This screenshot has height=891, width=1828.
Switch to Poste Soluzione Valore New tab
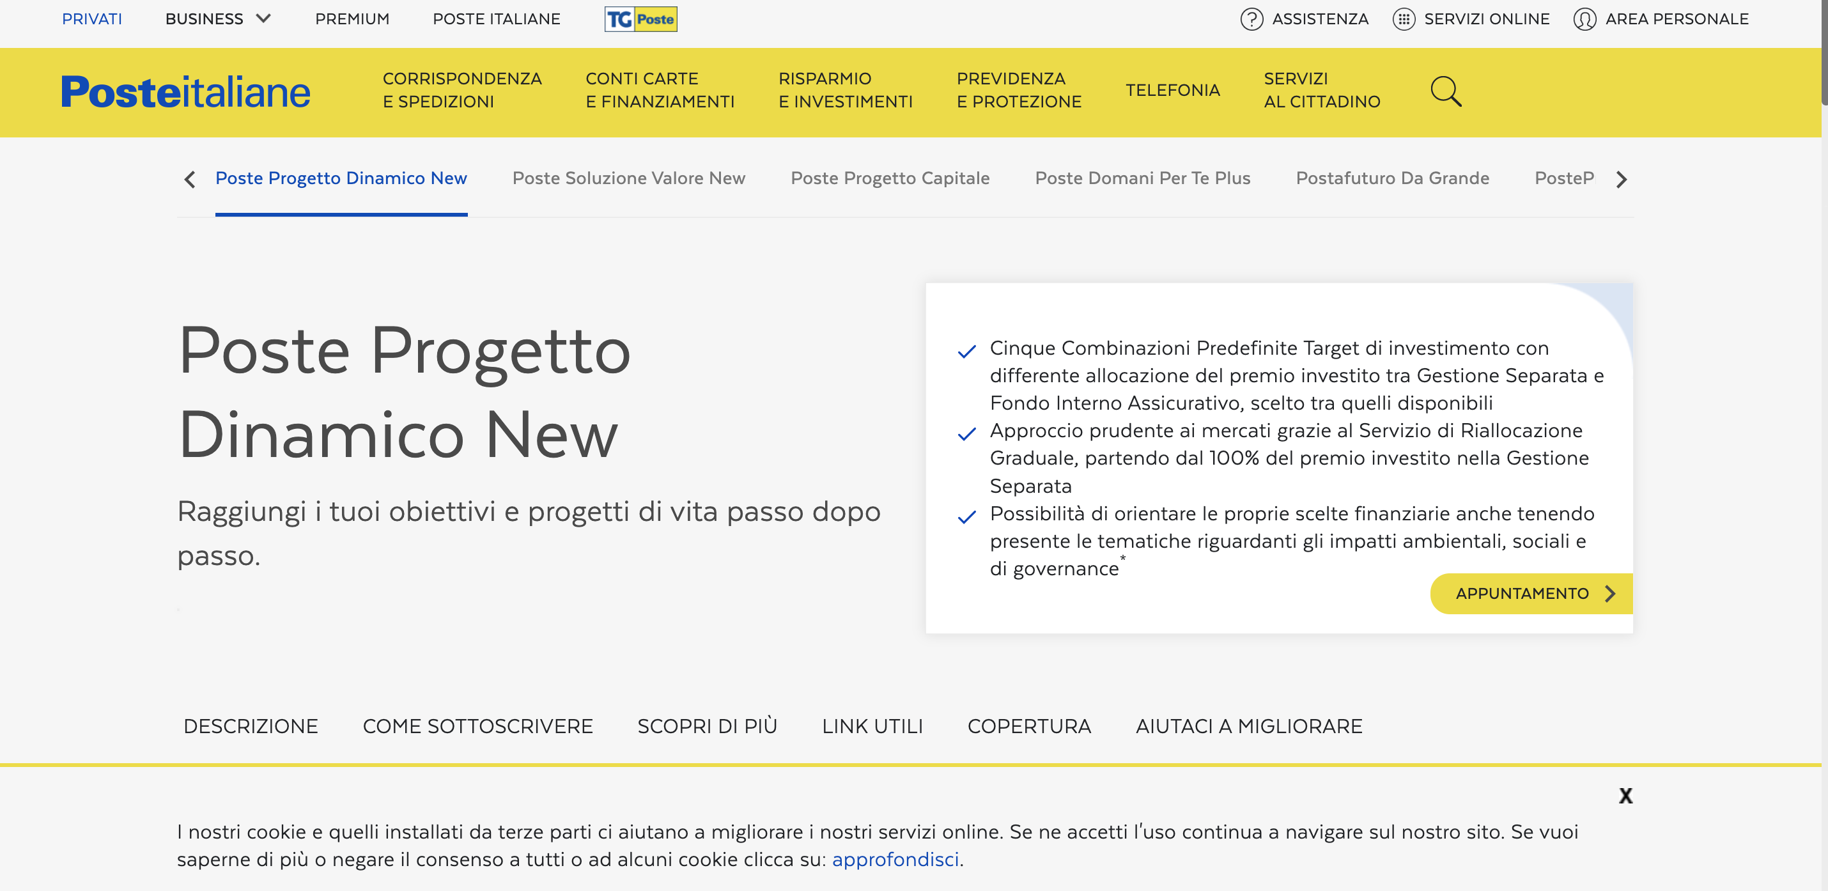(x=629, y=178)
